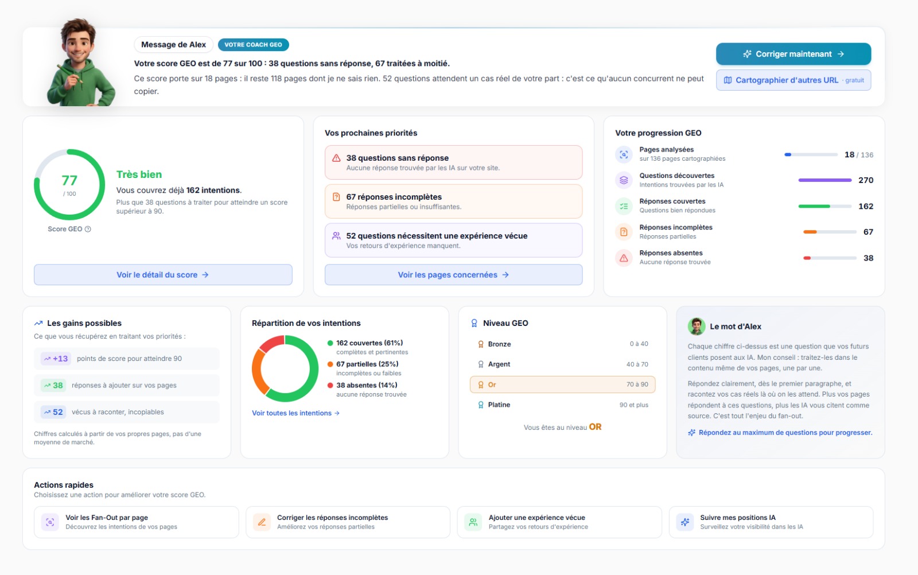The width and height of the screenshot is (918, 575).
Task: Click the +13 points badge
Action: [x=56, y=359]
